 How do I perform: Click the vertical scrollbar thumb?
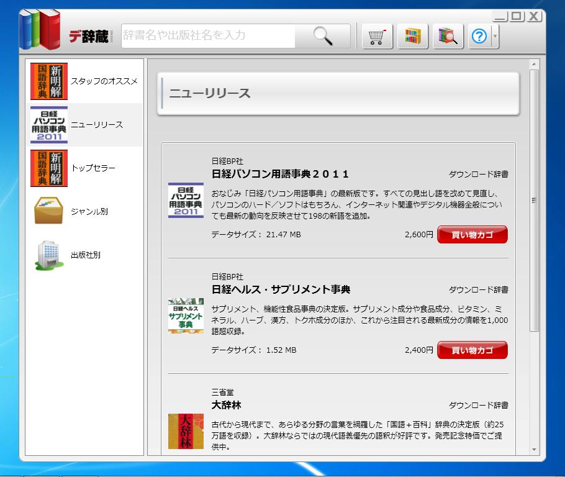pos(534,201)
